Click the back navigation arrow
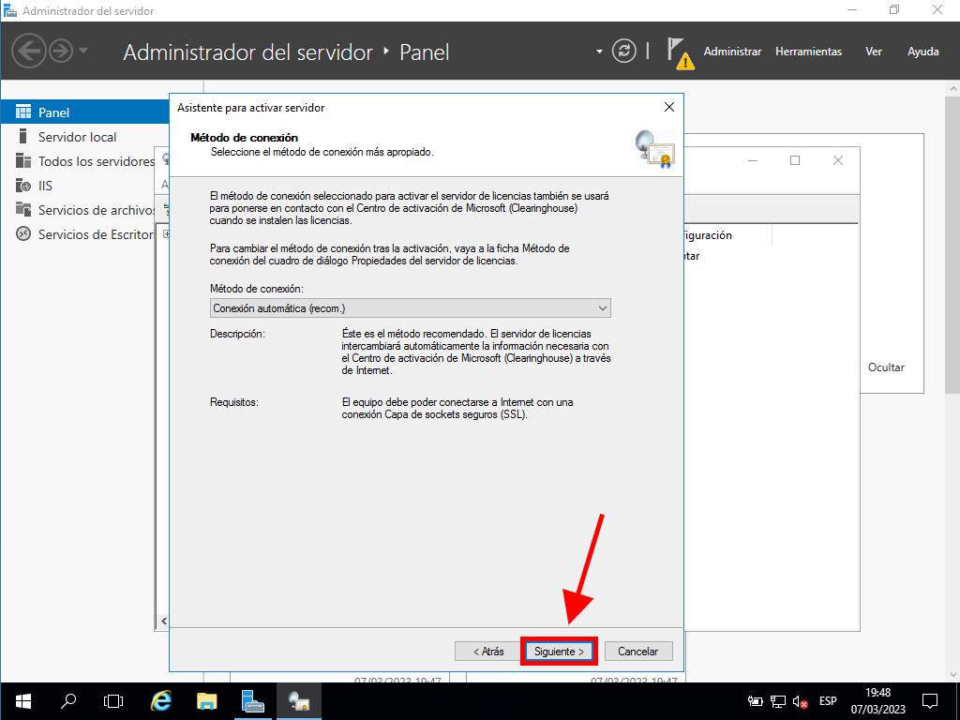Screen dimensions: 960x720 (x=29, y=52)
